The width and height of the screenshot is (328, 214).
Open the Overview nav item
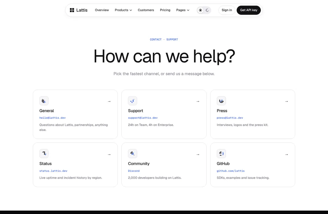tap(102, 10)
